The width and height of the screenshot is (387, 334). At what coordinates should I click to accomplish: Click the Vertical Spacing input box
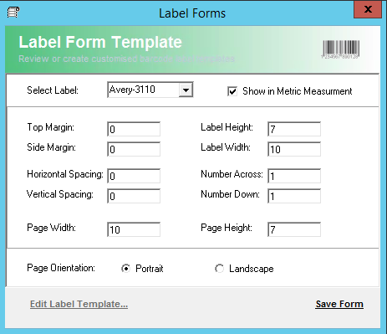134,196
